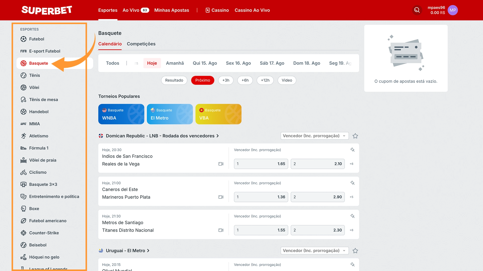Click the Basquete 3×3 hoop icon

[23, 184]
